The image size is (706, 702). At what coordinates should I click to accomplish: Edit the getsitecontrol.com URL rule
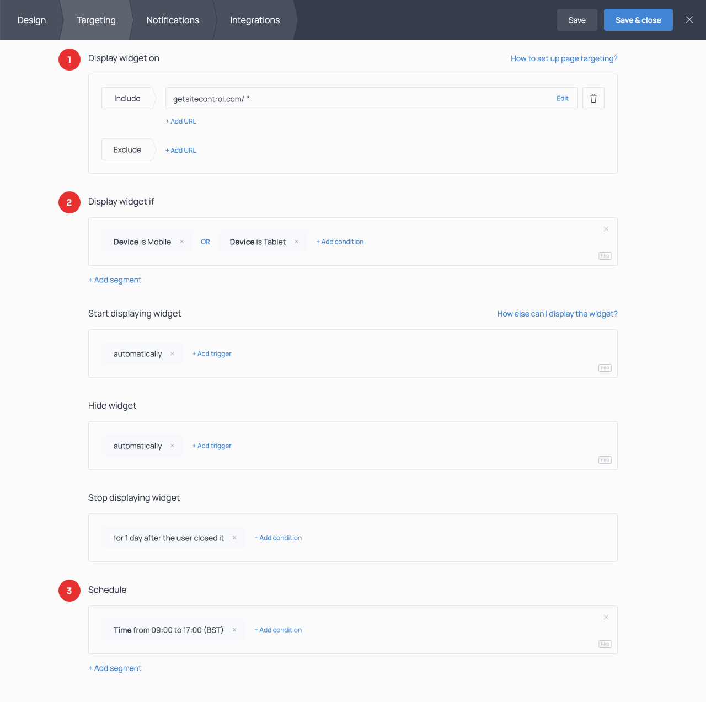pyautogui.click(x=562, y=98)
